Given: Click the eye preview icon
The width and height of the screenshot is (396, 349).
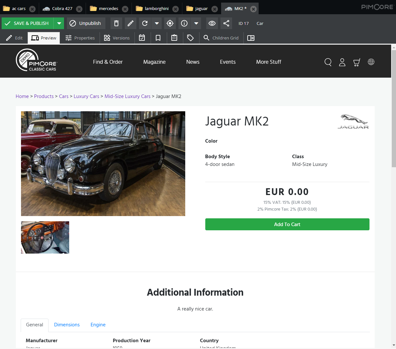Looking at the screenshot, I should pyautogui.click(x=212, y=23).
